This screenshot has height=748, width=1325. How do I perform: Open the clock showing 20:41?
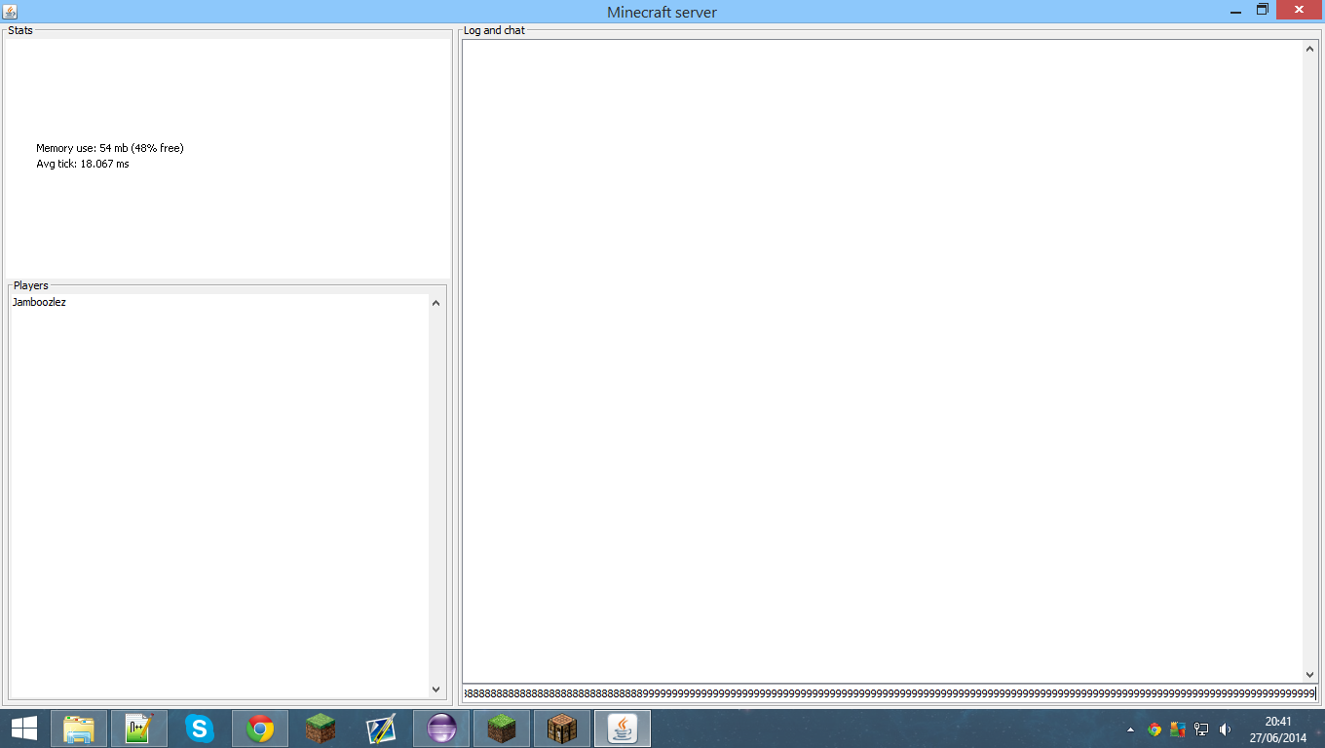tap(1278, 729)
